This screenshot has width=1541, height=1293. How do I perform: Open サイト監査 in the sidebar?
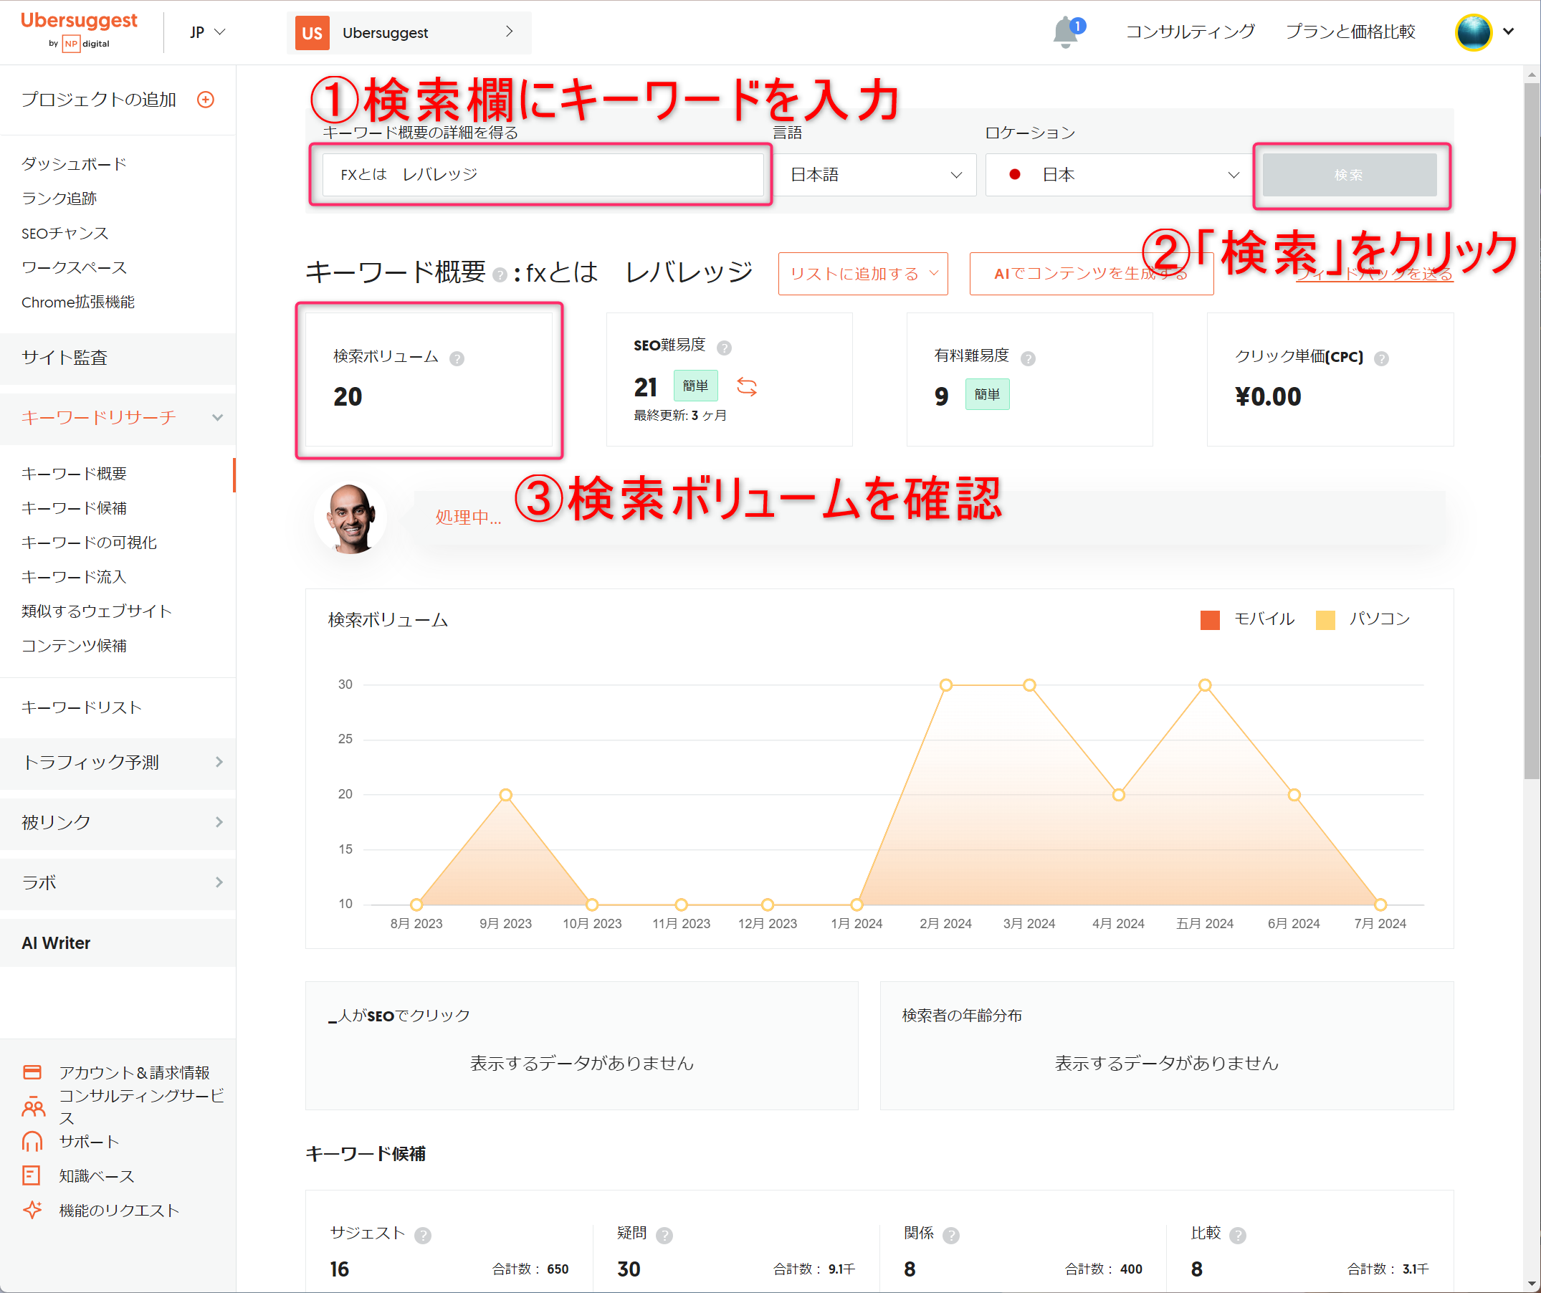pos(118,358)
